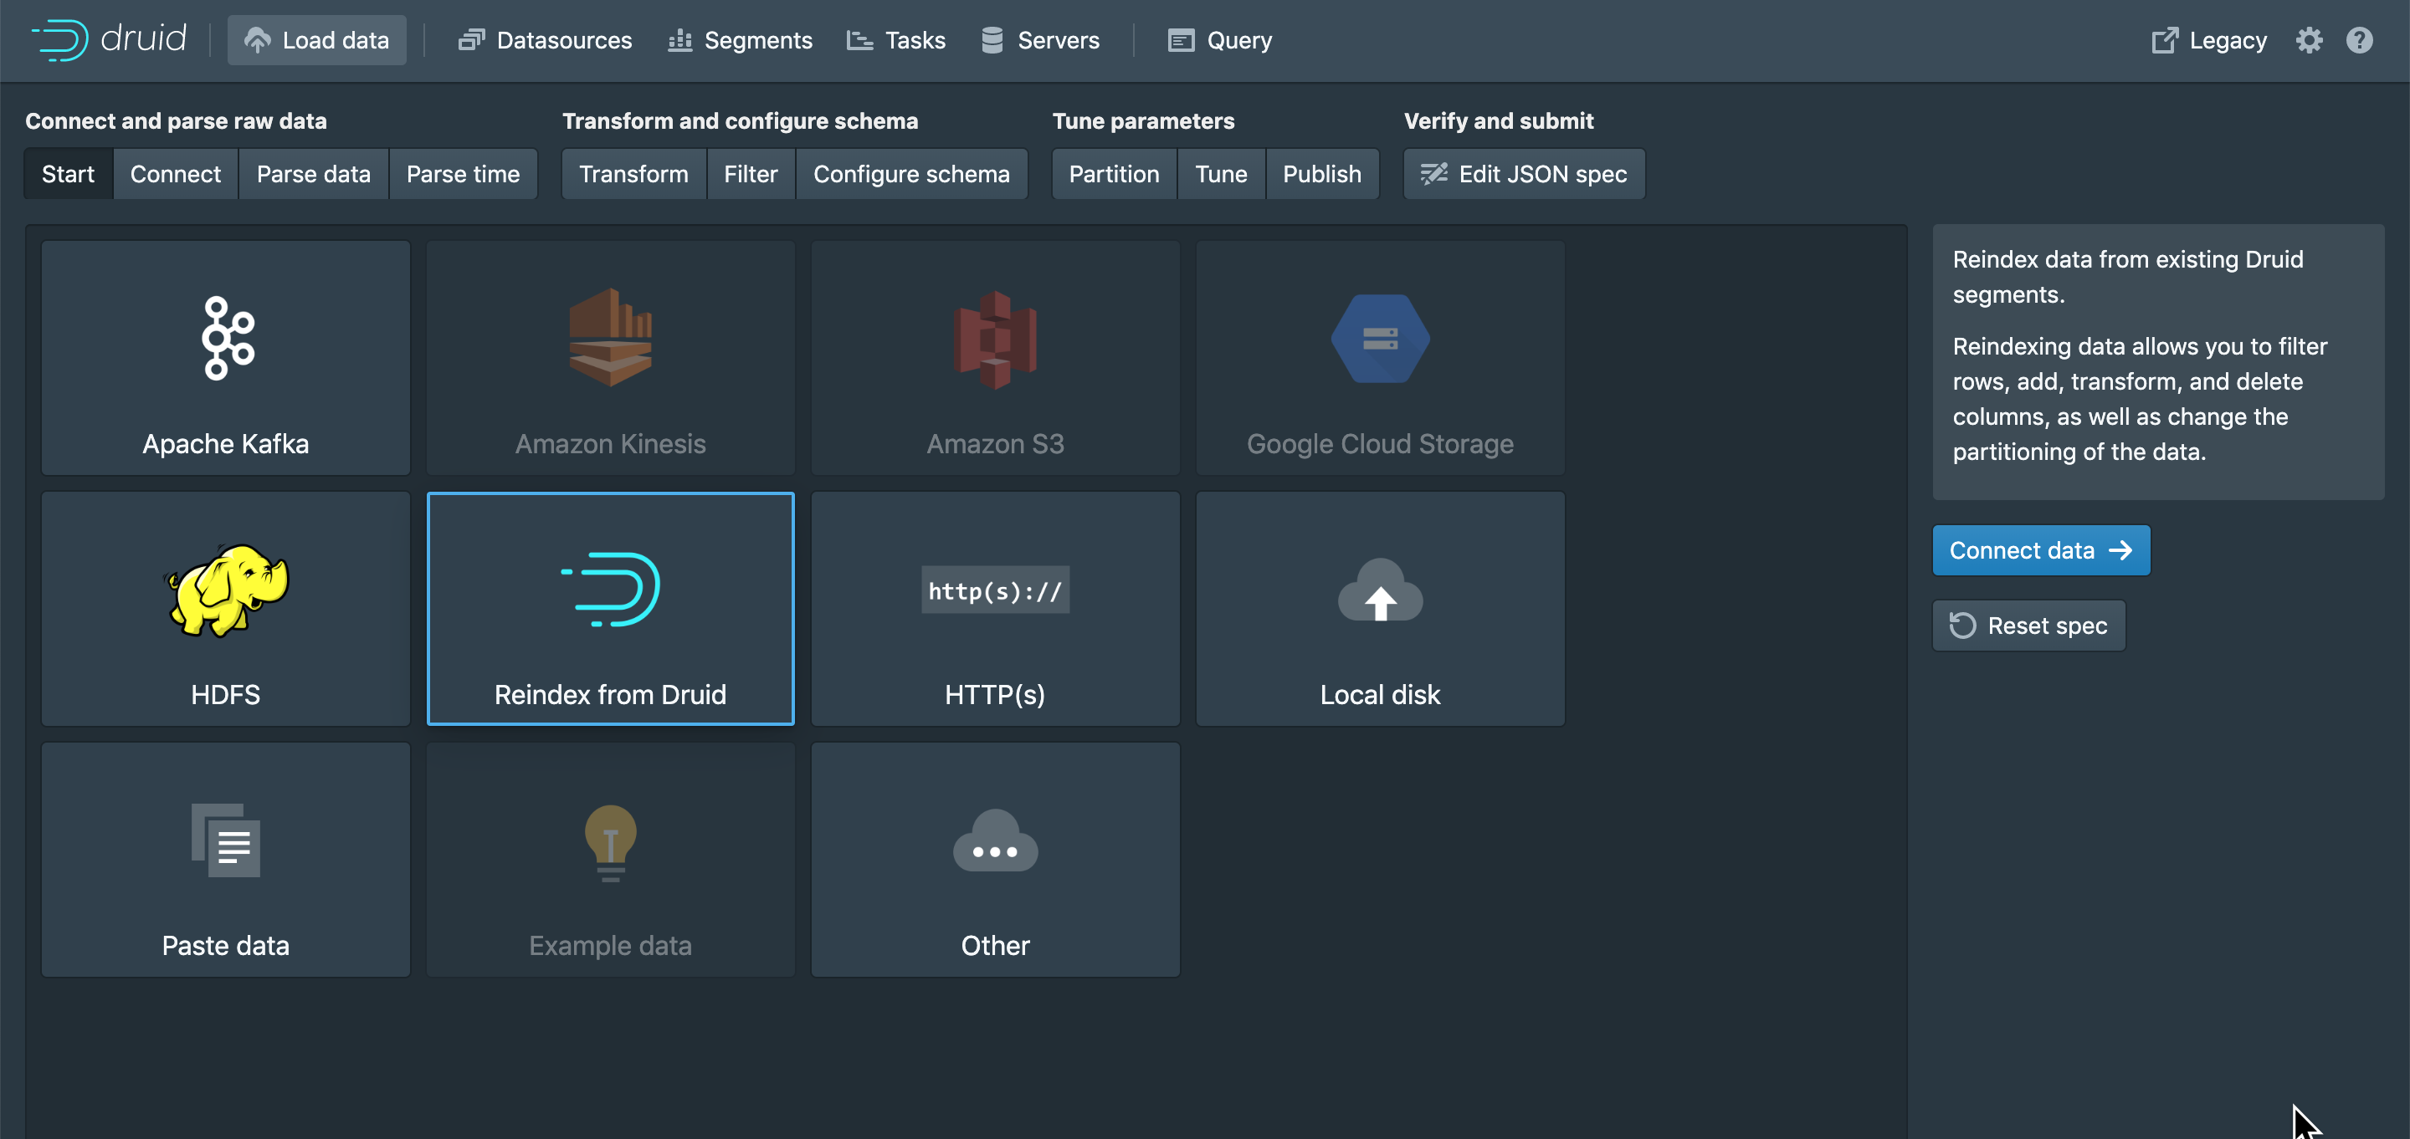Open the settings gear menu
The image size is (2410, 1139).
pos(2308,40)
